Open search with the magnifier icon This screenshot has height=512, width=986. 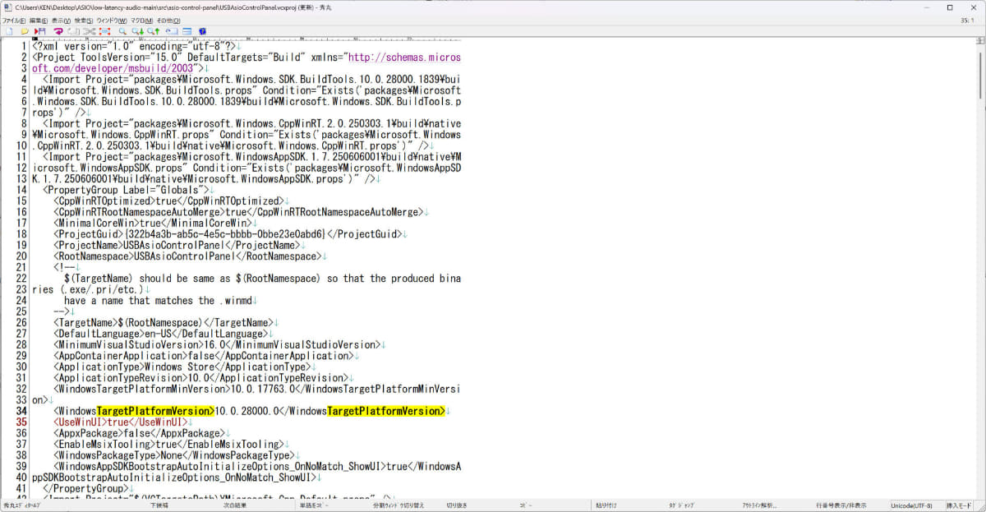(x=122, y=31)
